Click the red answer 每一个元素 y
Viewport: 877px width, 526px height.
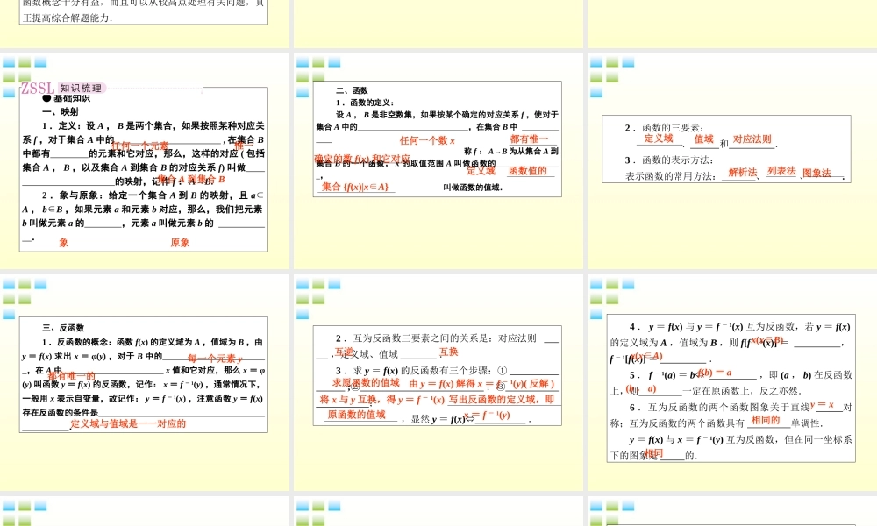tap(216, 359)
